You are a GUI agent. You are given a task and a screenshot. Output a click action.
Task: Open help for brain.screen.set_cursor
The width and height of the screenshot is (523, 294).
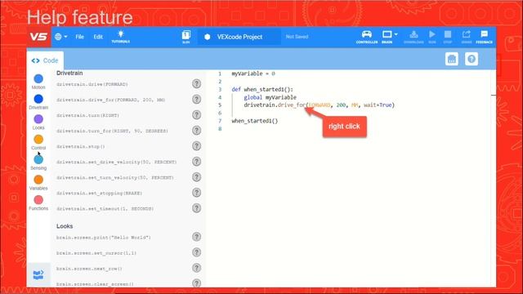[196, 252]
